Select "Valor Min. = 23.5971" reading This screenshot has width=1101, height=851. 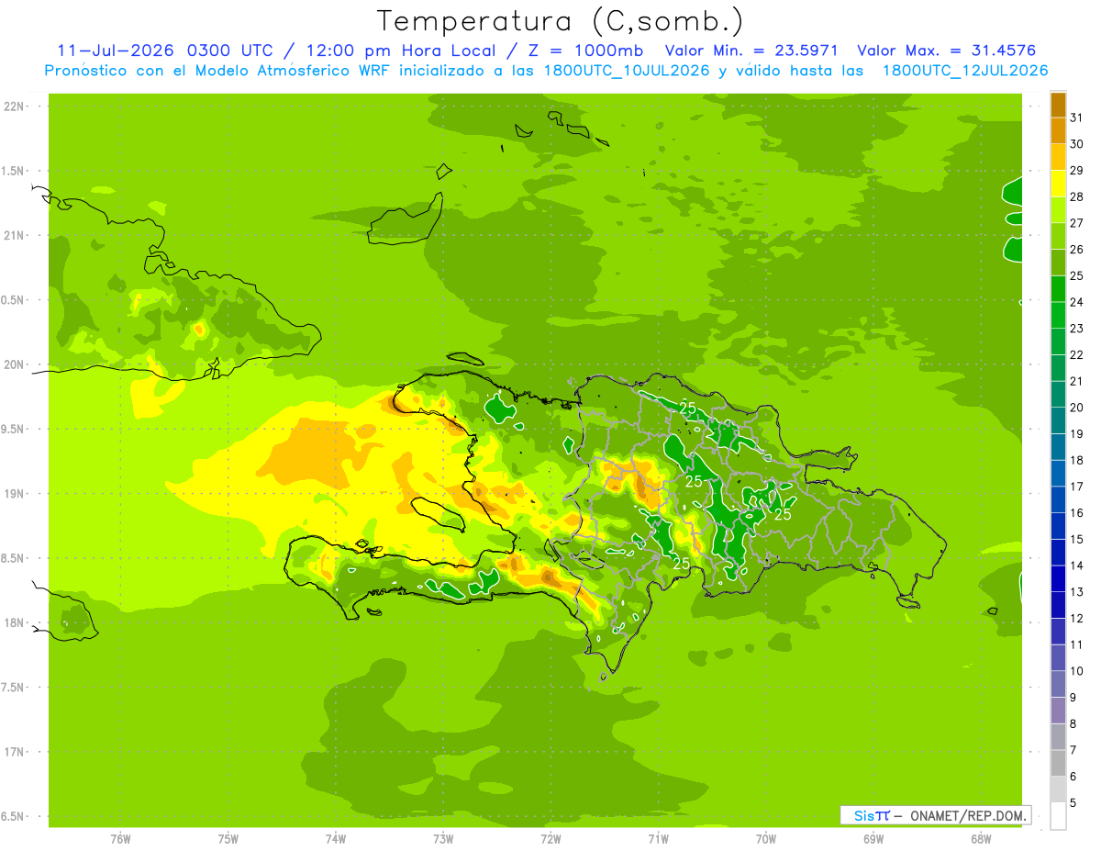pos(751,50)
